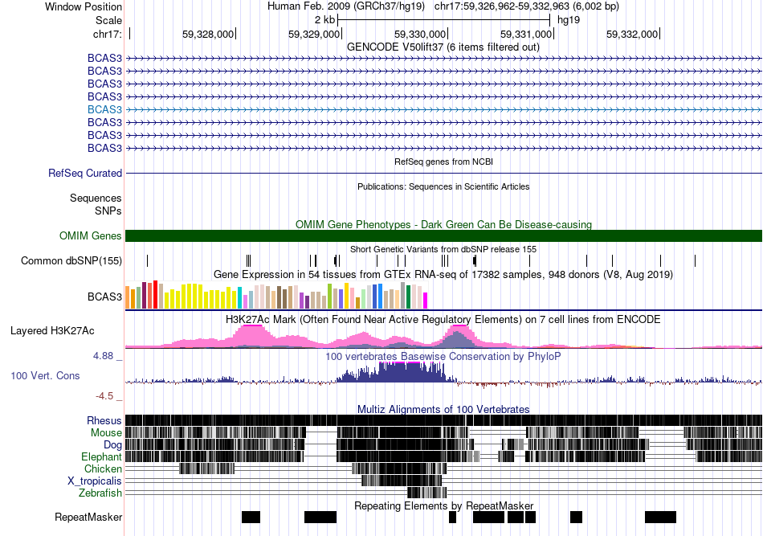Click the OMIM Genes label

90,236
